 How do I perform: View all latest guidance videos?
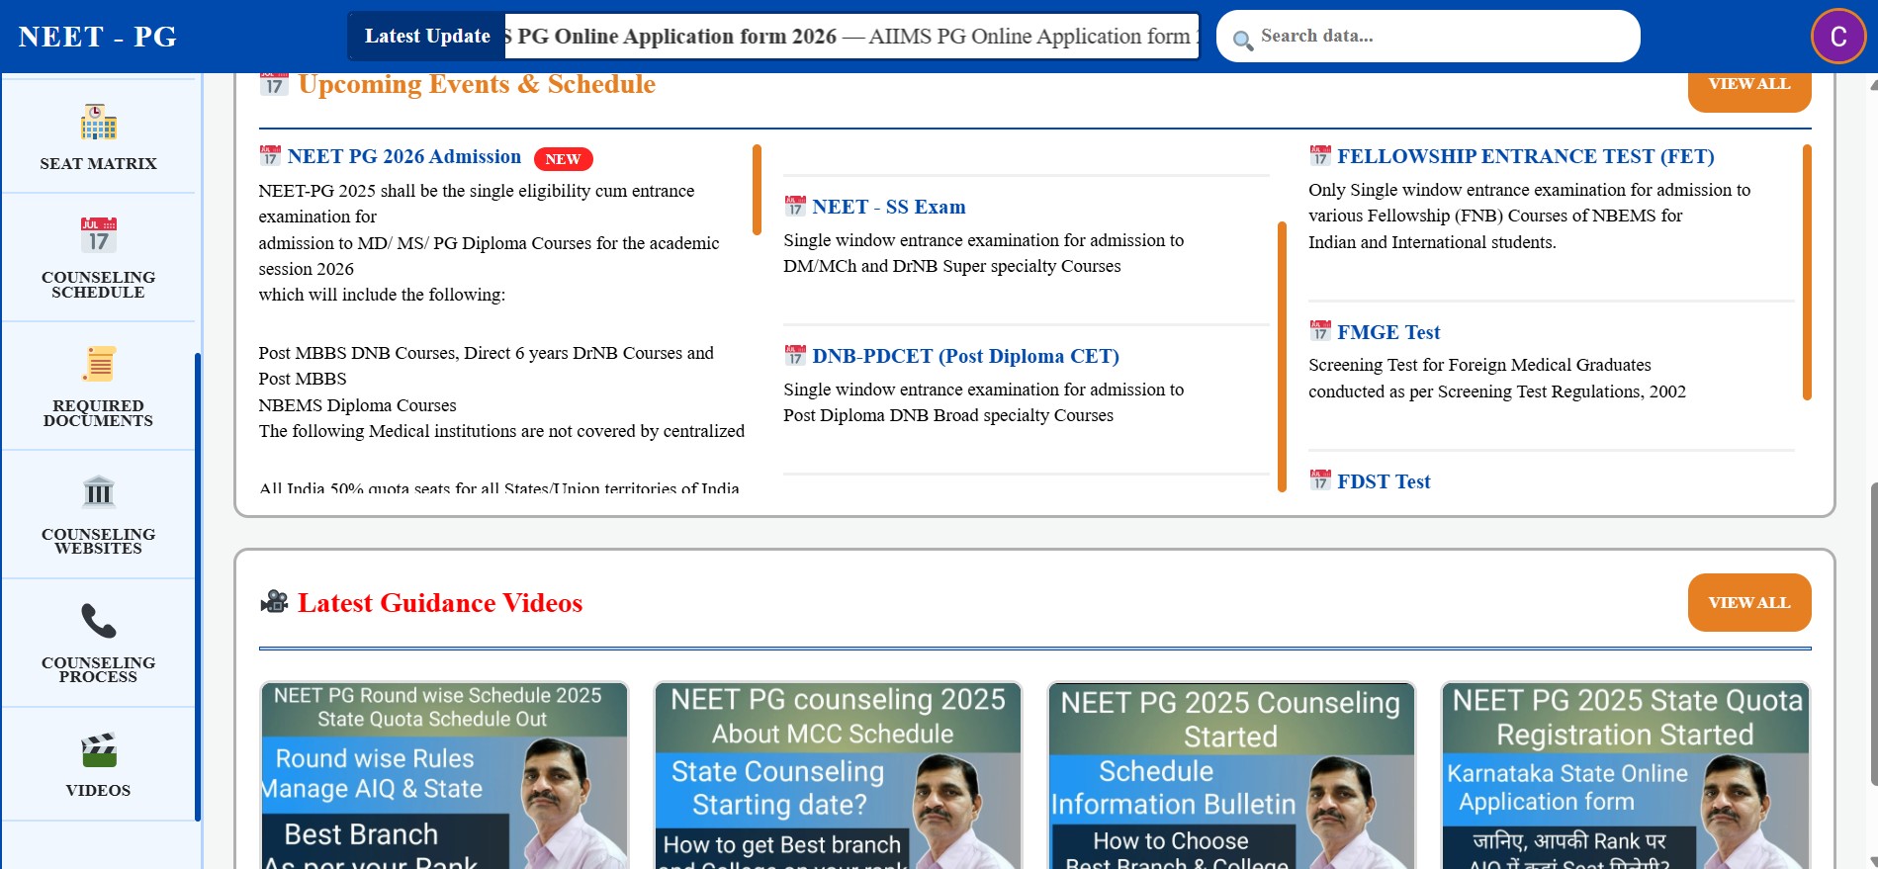point(1748,602)
